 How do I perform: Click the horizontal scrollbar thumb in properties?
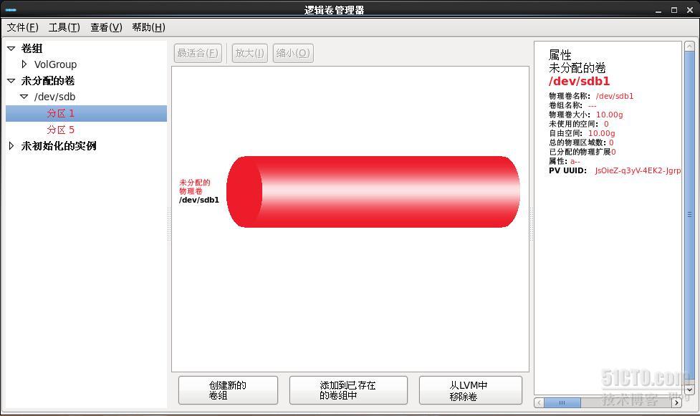tap(562, 402)
